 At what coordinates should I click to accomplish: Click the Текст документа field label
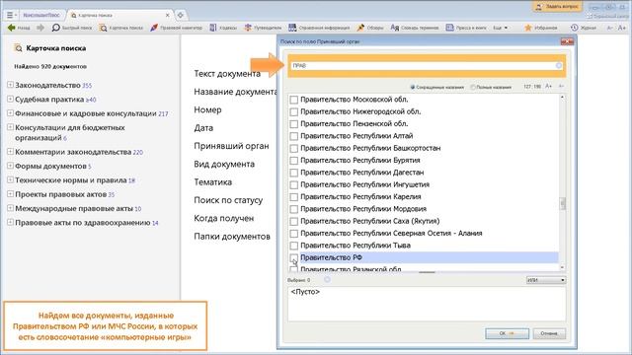coord(227,74)
